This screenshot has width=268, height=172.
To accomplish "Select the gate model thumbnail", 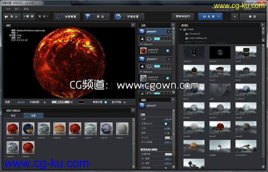I will (x=220, y=90).
